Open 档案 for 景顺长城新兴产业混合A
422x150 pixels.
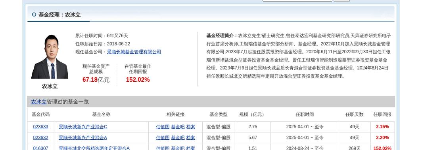[x=190, y=138]
